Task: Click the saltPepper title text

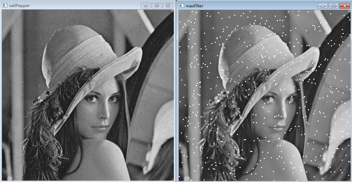Action: (19, 6)
